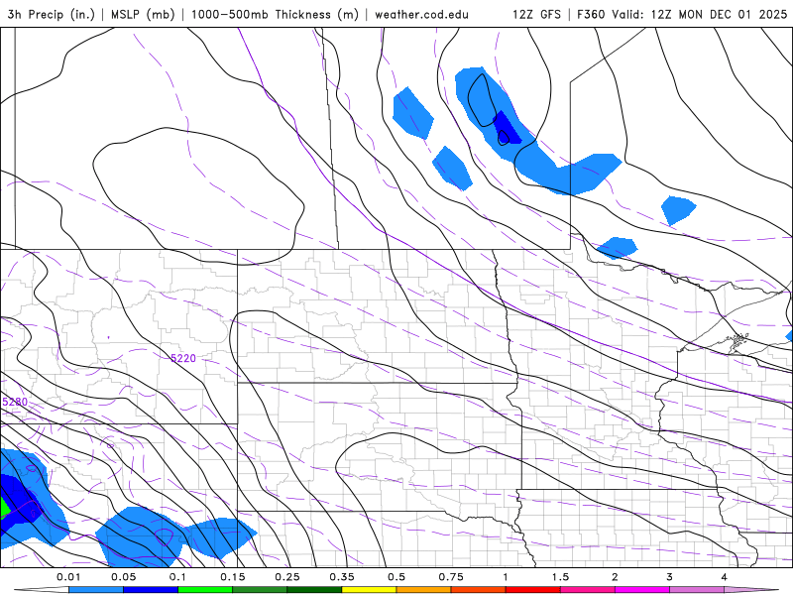This screenshot has height=595, width=793.
Task: Click the '3h Precip (in.)' title text
Action: coord(52,14)
